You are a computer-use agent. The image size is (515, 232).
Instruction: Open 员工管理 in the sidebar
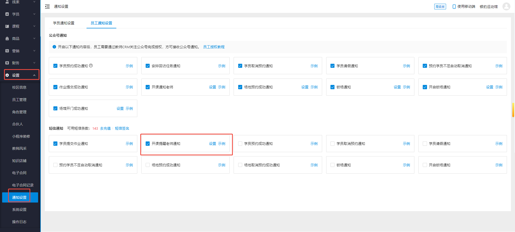[x=19, y=100]
